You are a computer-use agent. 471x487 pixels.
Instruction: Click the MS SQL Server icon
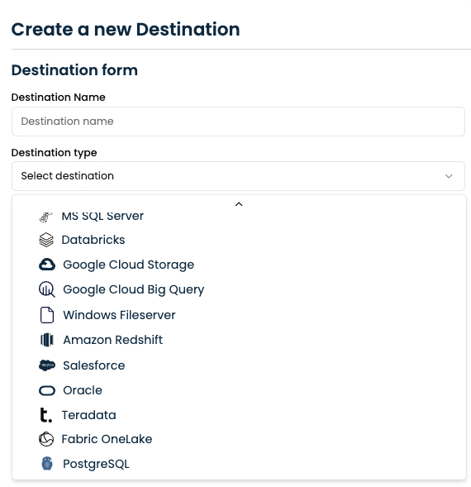[x=46, y=217]
